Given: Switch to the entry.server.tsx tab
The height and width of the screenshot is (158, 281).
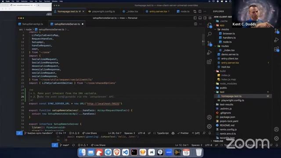Looking at the screenshot, I should tap(158, 11).
